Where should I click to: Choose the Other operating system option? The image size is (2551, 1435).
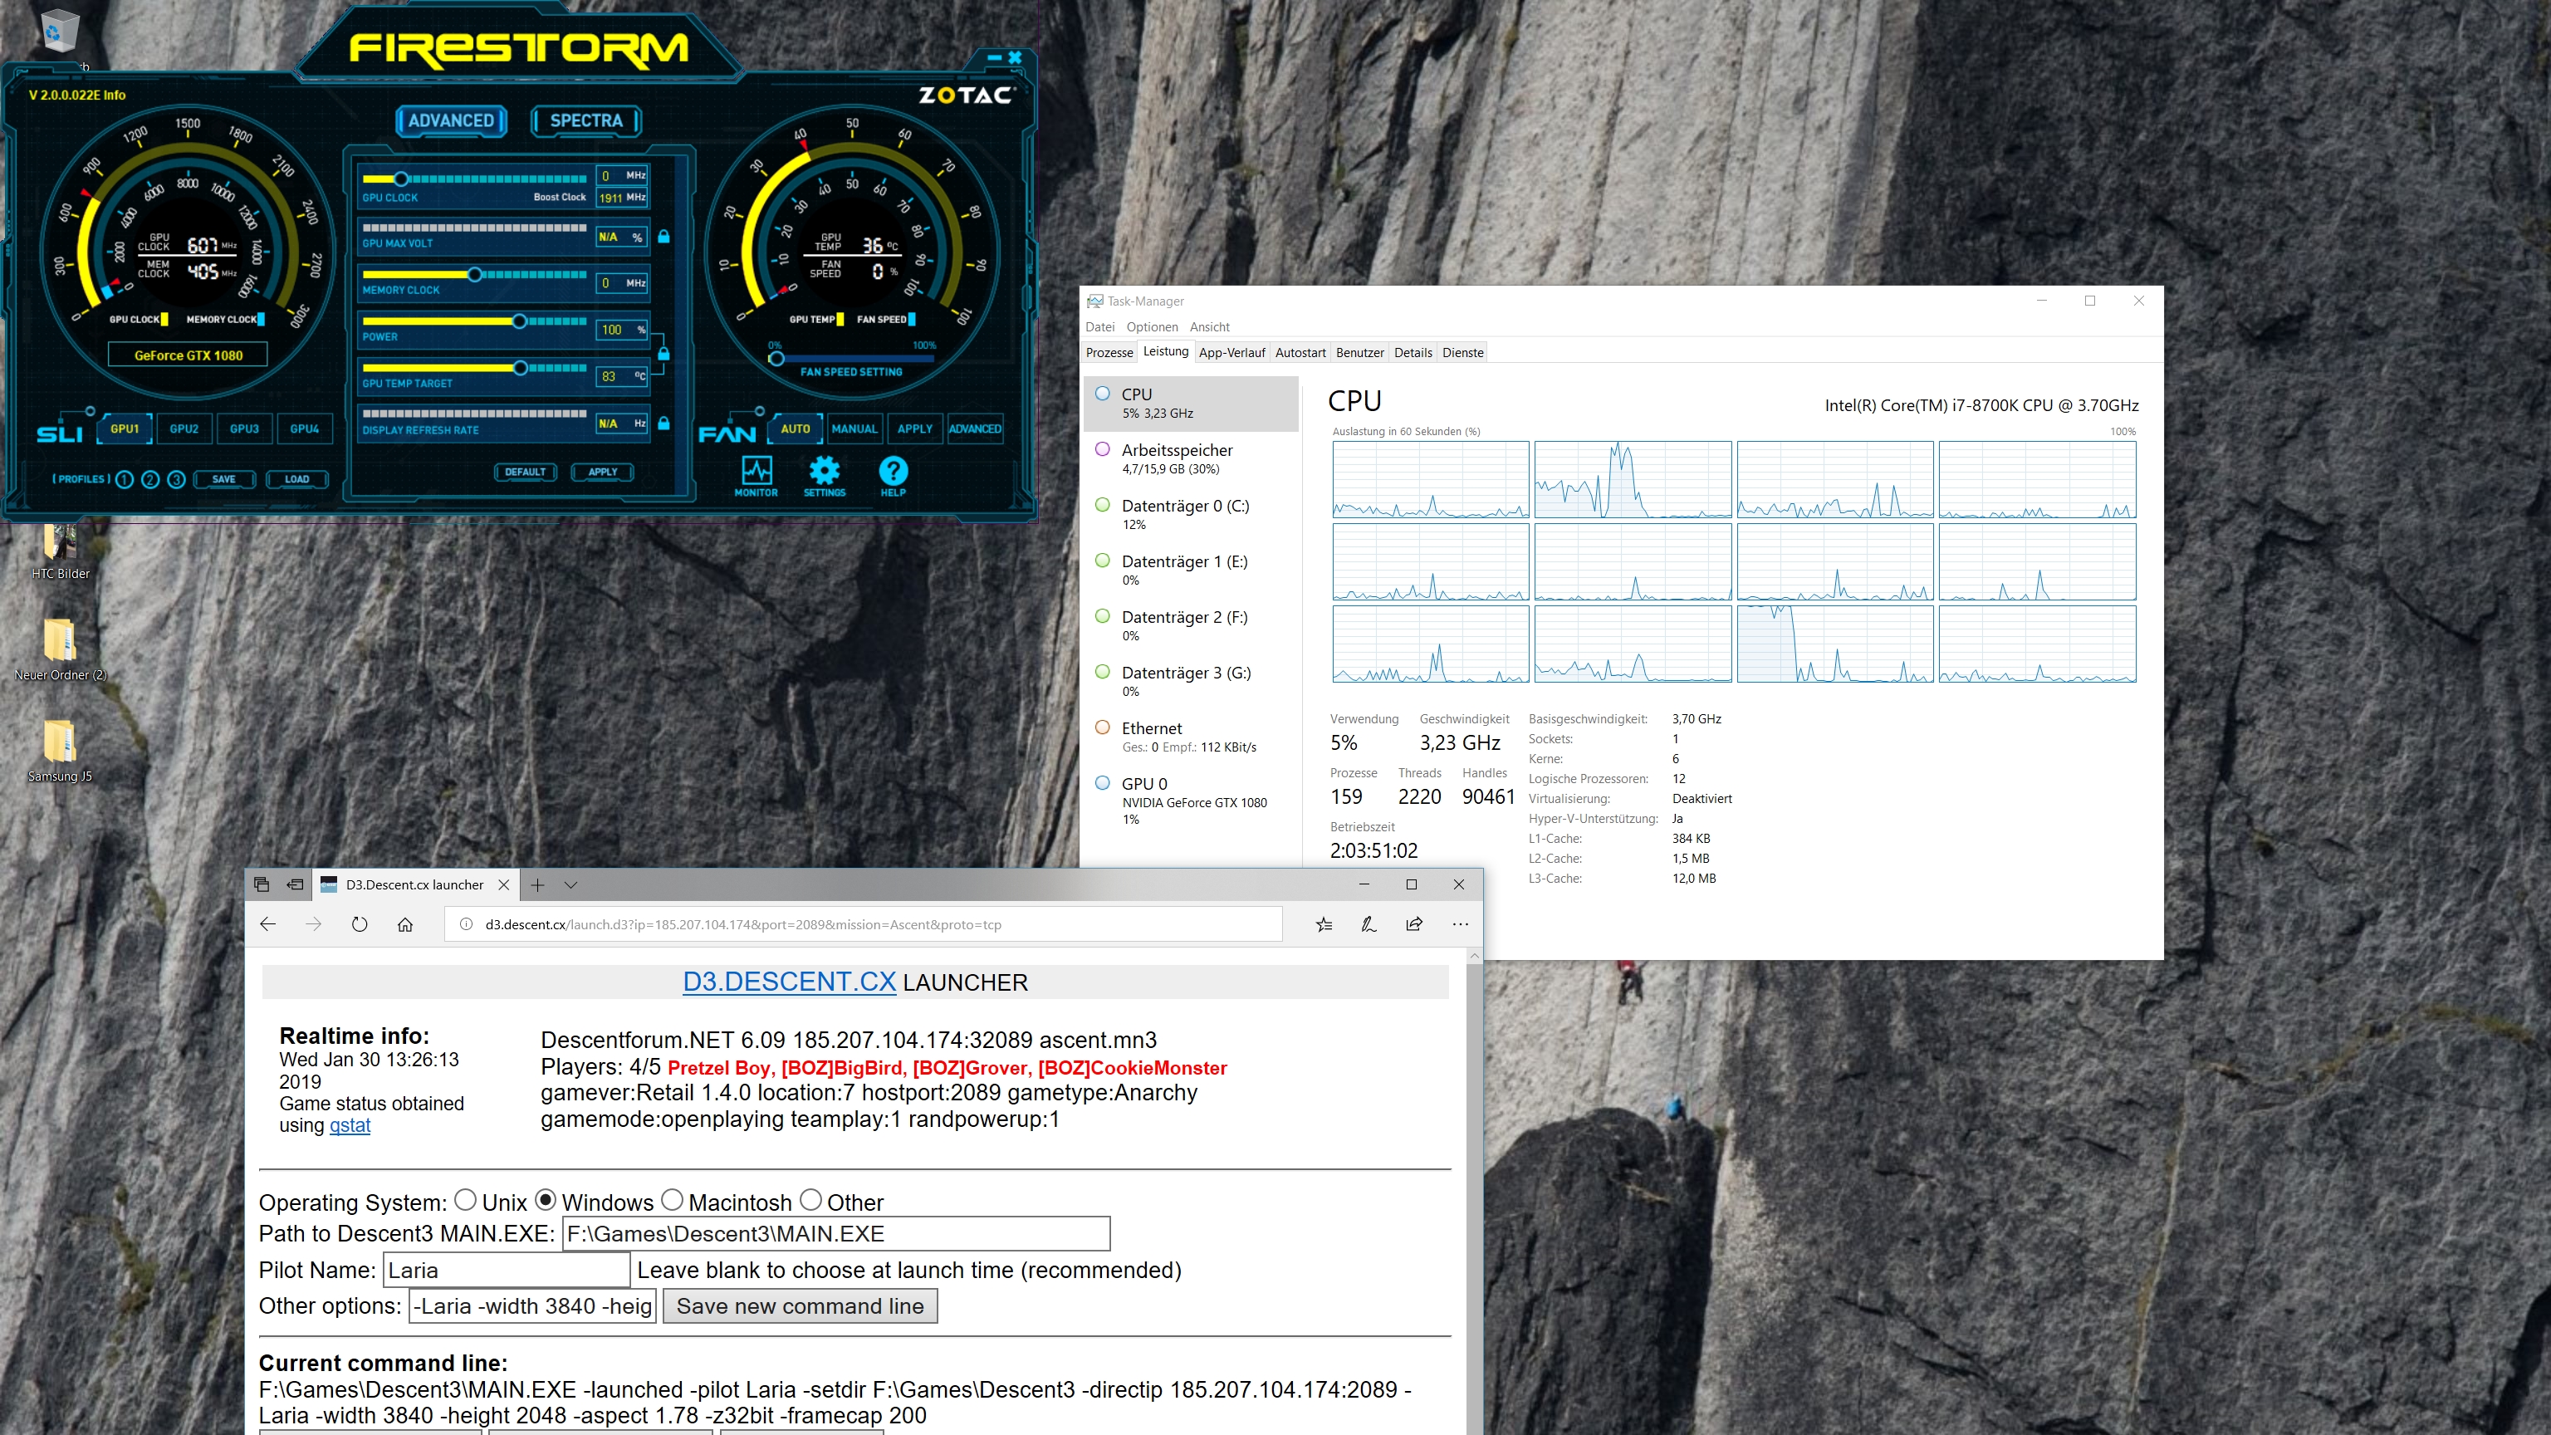[x=810, y=1200]
